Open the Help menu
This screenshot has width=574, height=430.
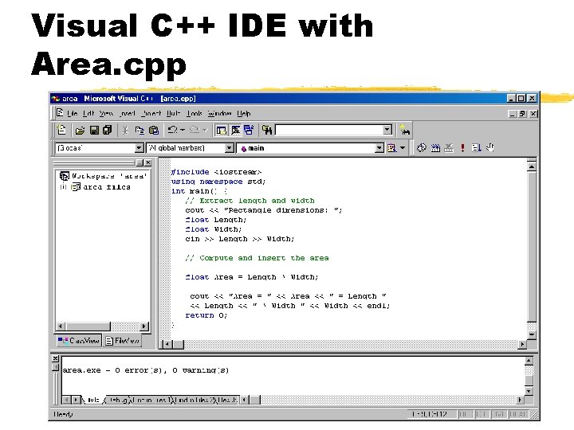(x=243, y=113)
